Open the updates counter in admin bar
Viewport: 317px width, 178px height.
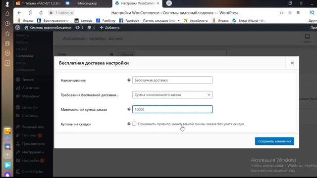[x=79, y=28]
